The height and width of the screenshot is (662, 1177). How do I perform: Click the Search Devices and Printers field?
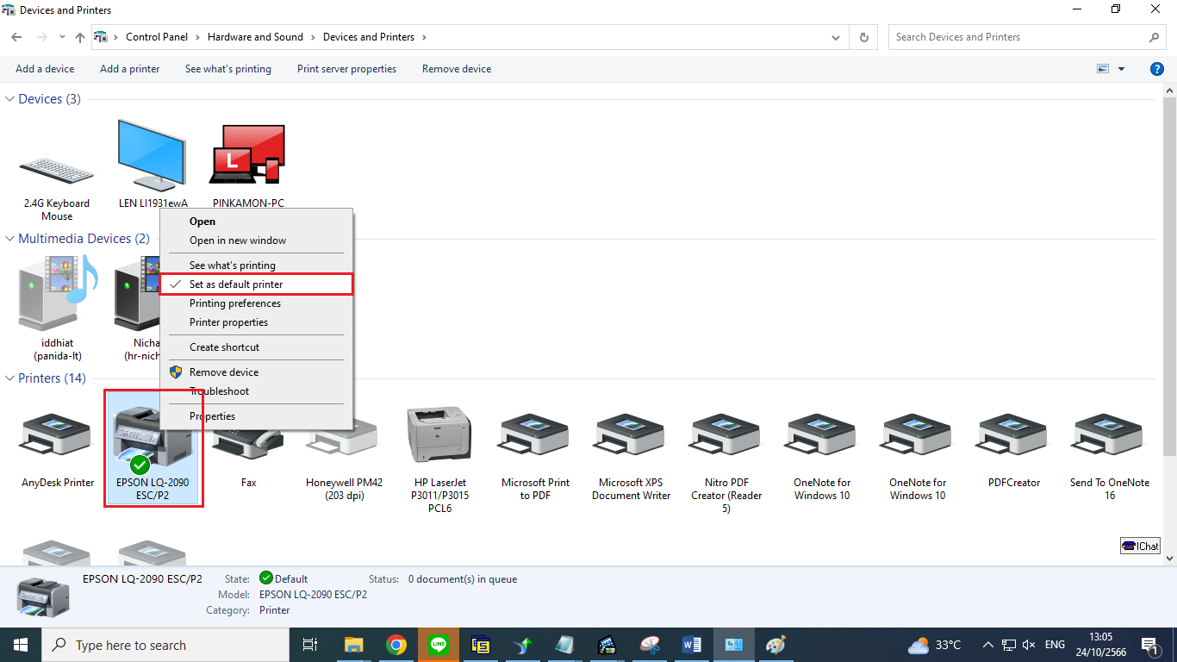(x=1018, y=37)
